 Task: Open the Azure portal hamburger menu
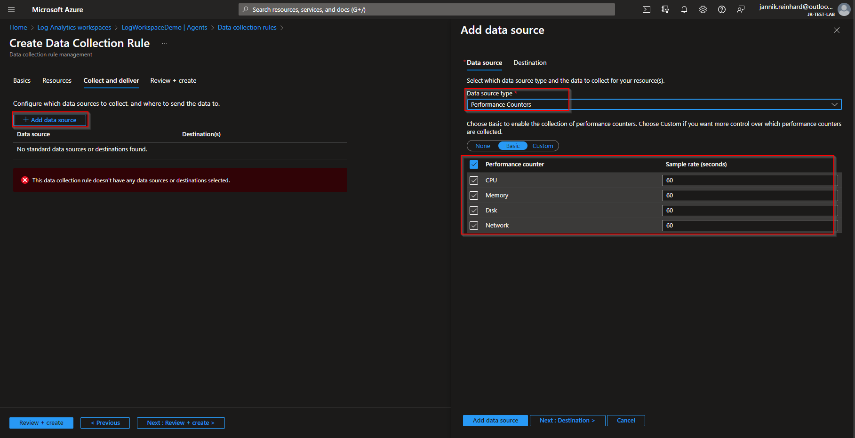click(11, 9)
